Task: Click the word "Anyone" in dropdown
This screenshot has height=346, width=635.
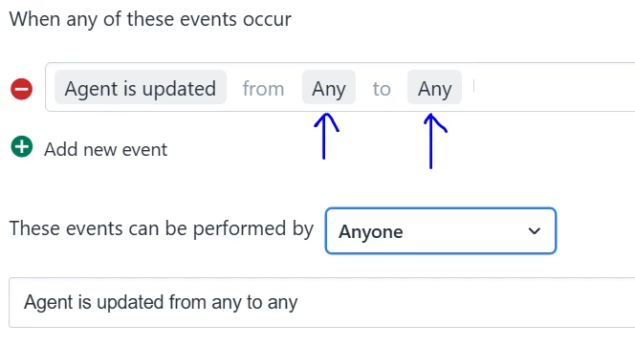Action: point(370,232)
